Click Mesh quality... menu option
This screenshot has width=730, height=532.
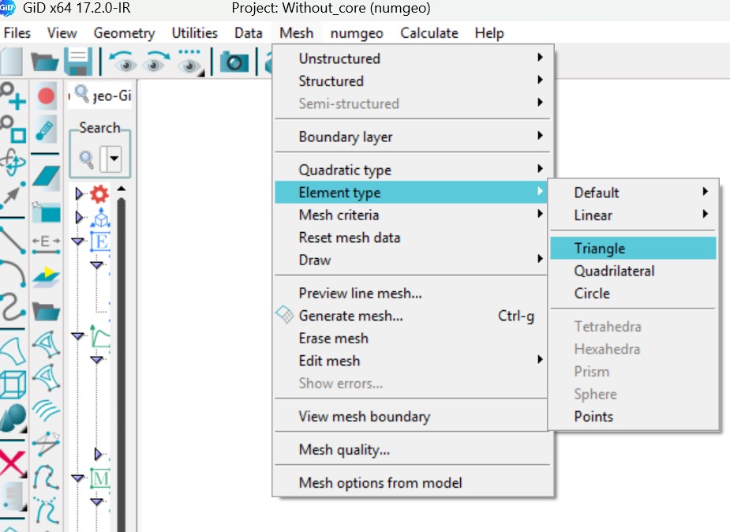[344, 450]
